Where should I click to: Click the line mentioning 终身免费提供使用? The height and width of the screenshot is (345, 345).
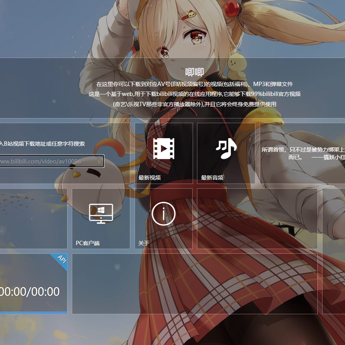coord(195,104)
